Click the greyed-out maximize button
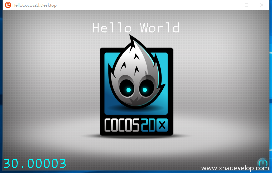Image resolution: width=272 pixels, height=173 pixels. click(246, 5)
